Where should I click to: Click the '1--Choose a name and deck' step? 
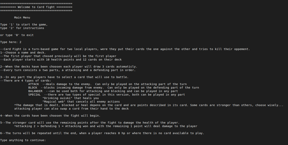pos(24,52)
